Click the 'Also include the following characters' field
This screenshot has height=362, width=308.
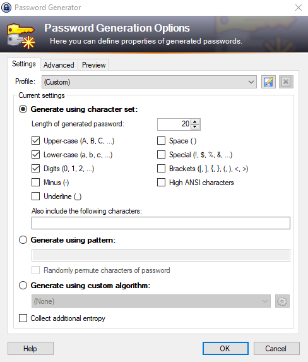click(161, 223)
